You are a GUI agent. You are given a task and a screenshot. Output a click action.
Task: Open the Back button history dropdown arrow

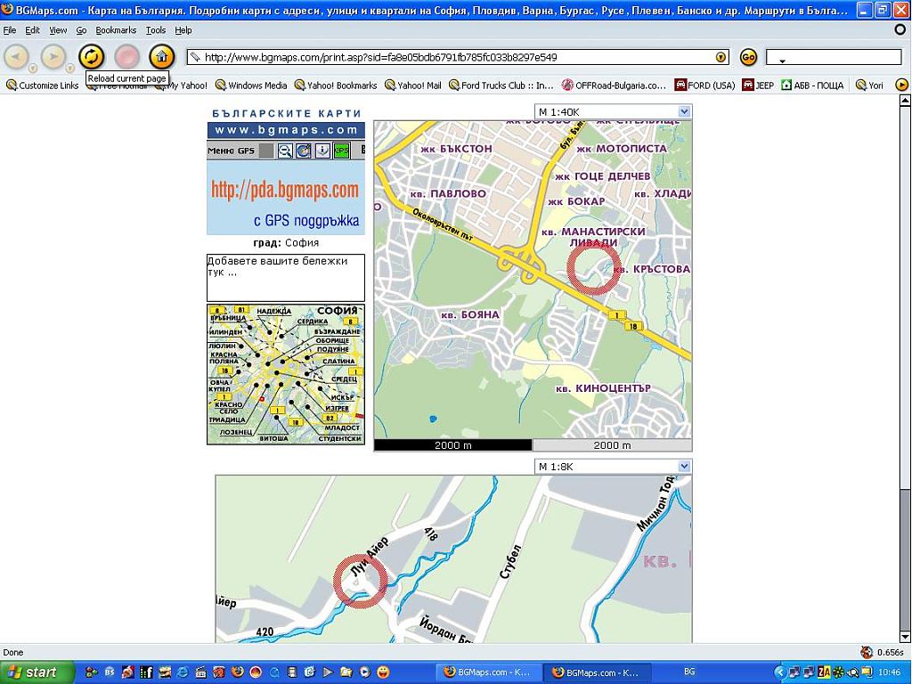33,68
